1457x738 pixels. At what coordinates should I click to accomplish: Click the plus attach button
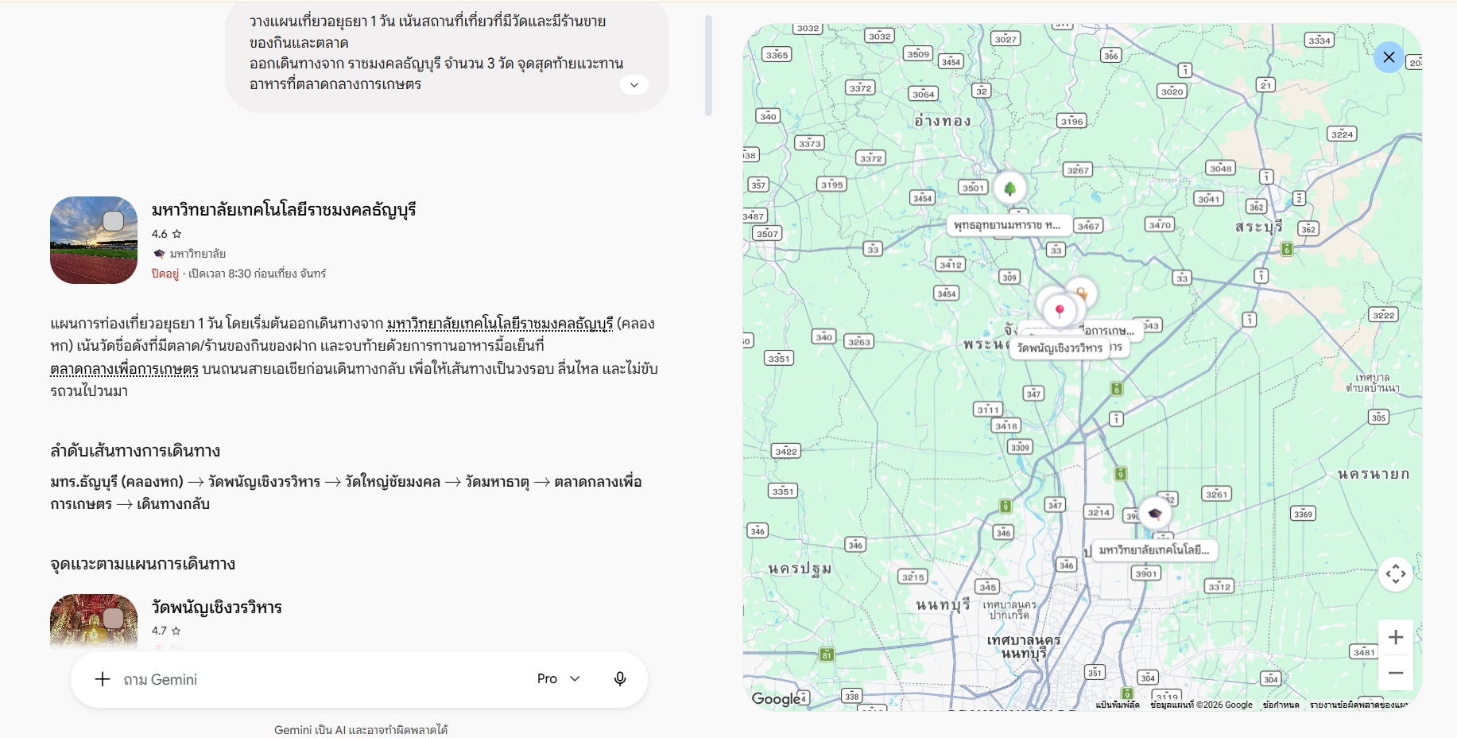tap(103, 679)
